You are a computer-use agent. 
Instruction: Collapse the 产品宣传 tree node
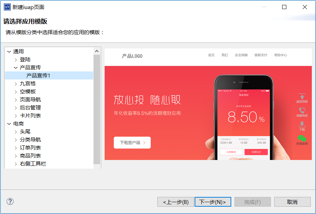tap(16, 68)
